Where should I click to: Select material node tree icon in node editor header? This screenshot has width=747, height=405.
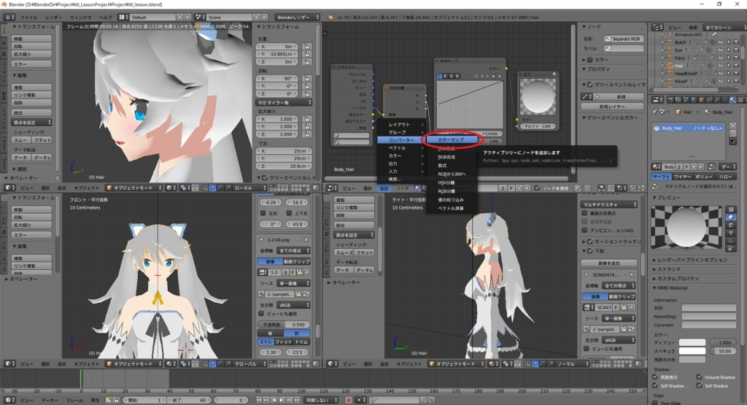[418, 188]
